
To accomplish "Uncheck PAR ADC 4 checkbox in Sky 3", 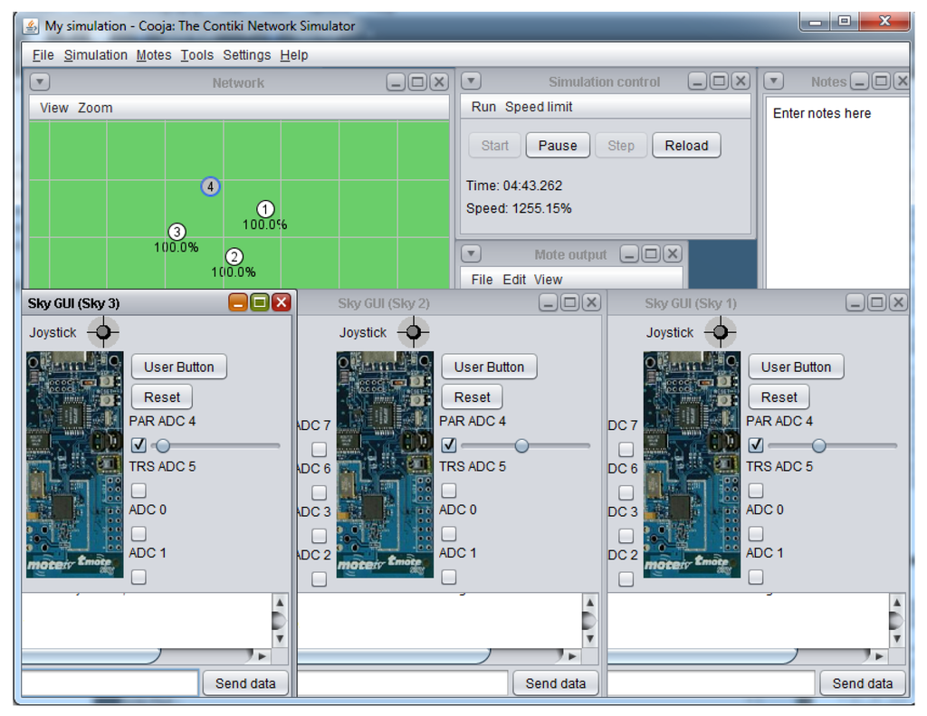I will coord(139,445).
